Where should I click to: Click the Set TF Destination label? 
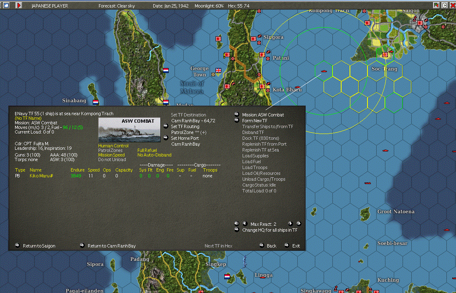coord(188,115)
